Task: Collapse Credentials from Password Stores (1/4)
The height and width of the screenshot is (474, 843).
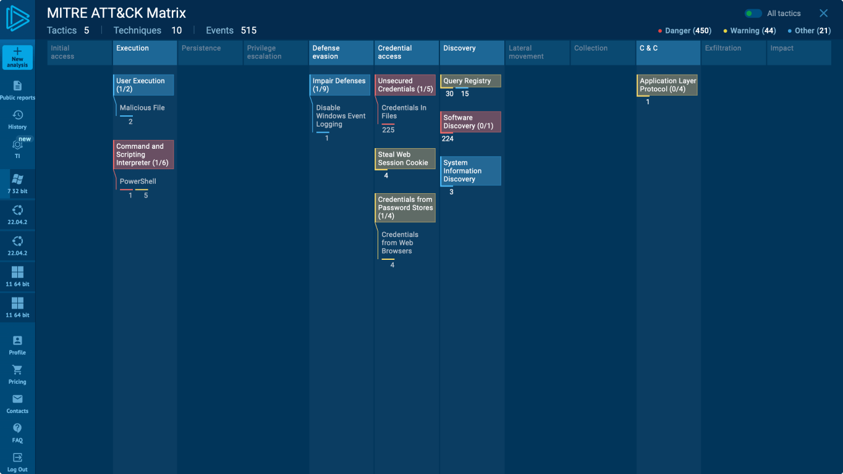Action: (405, 208)
